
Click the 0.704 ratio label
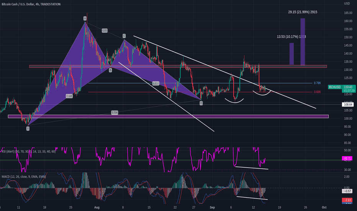115,112
